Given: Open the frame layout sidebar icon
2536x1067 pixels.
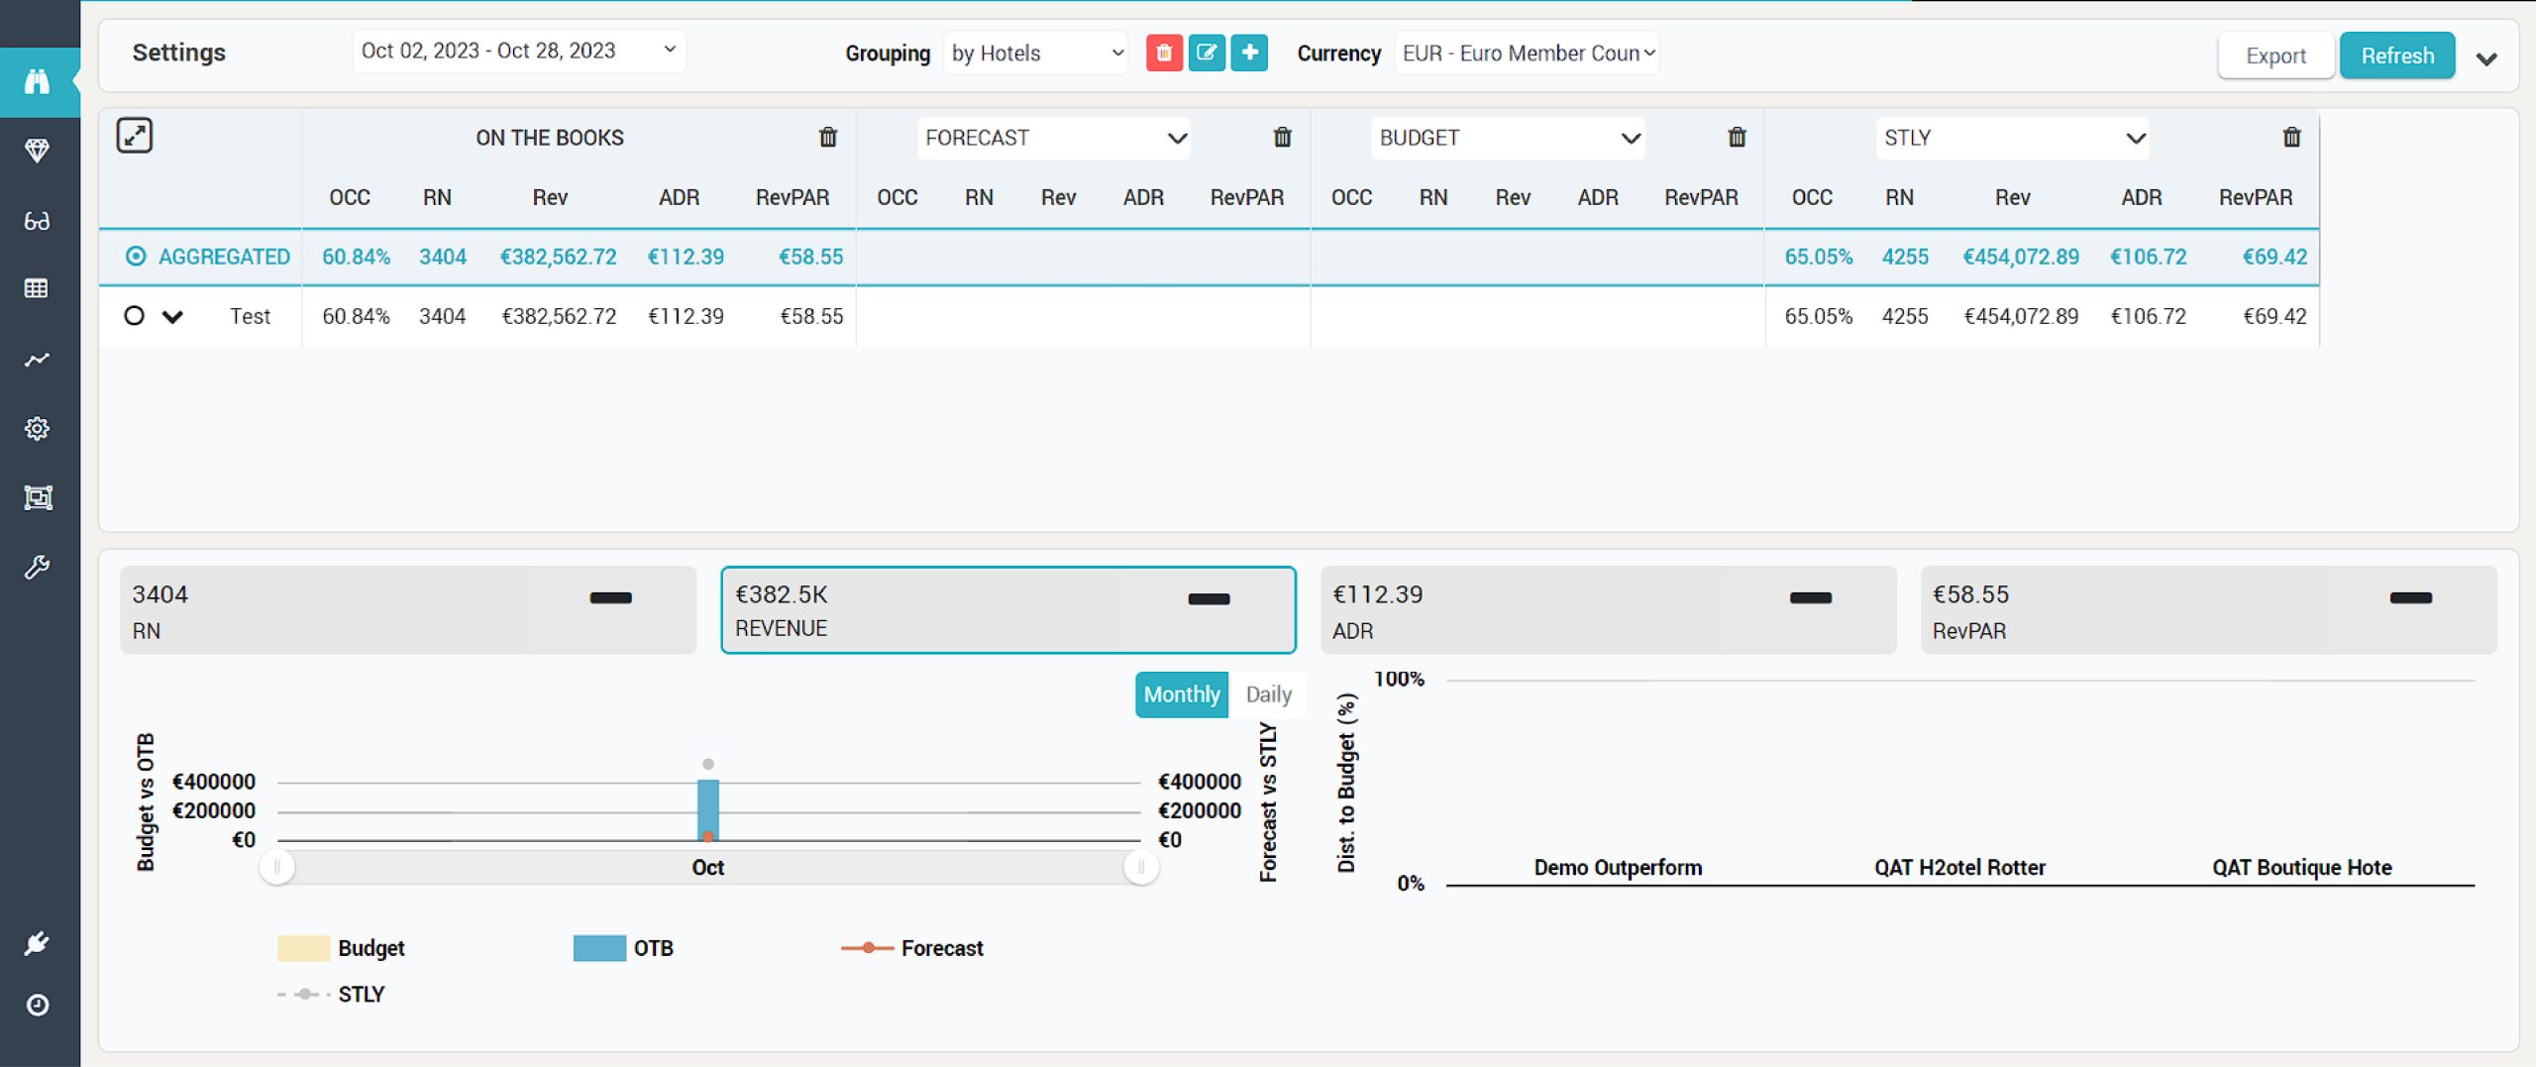Looking at the screenshot, I should (x=37, y=497).
